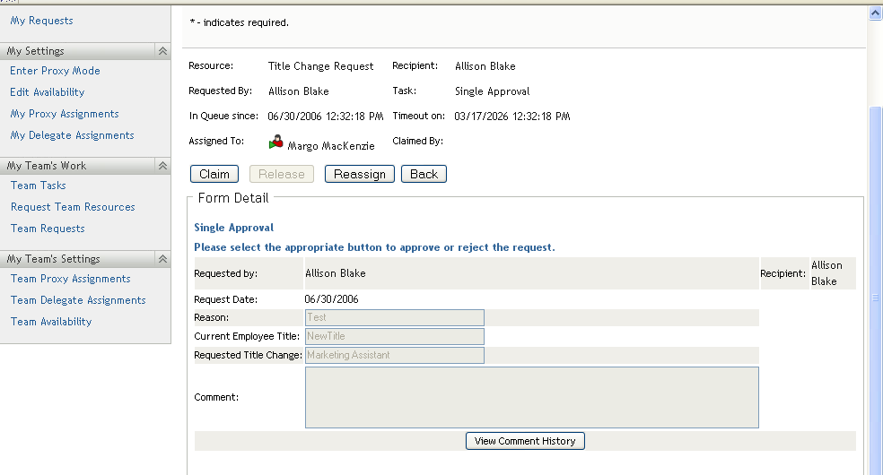Navigate to Team Tasks
Screen dimensions: 883x475
pyautogui.click(x=39, y=186)
